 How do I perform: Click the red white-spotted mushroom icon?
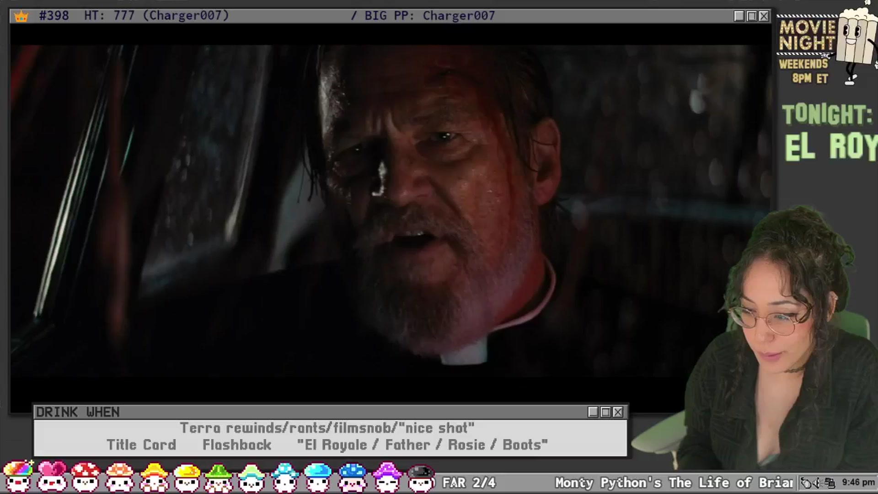point(86,476)
